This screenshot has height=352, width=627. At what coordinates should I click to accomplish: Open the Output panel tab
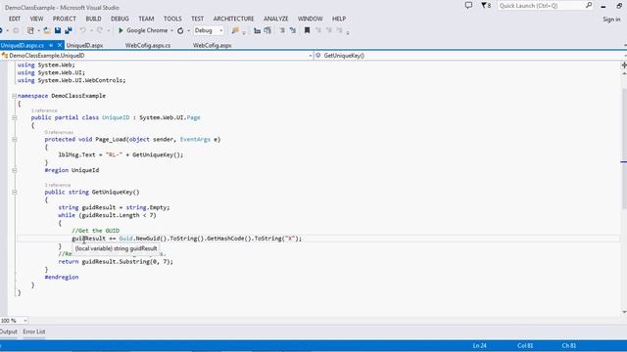pyautogui.click(x=9, y=331)
